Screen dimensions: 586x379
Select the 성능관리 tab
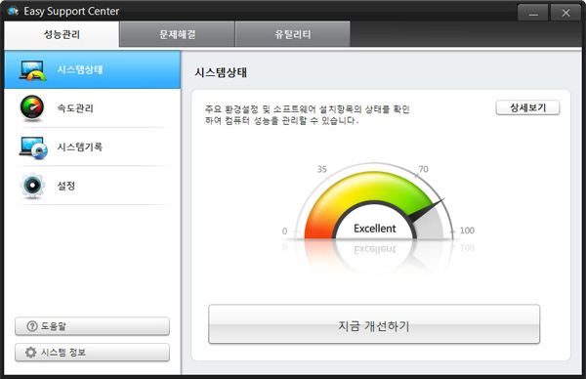coord(62,34)
